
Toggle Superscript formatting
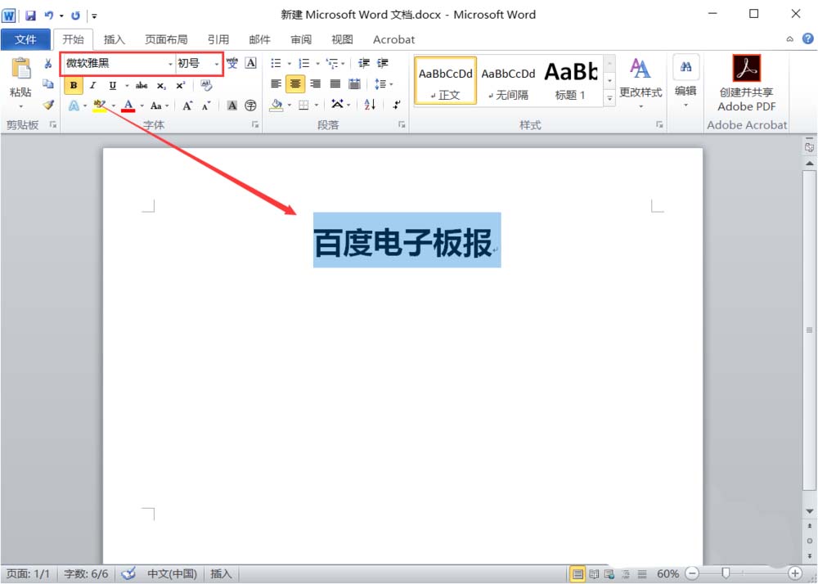pyautogui.click(x=180, y=86)
